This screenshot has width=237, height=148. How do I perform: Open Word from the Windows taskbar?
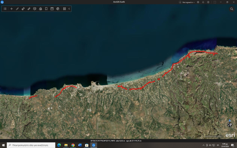click(x=80, y=145)
